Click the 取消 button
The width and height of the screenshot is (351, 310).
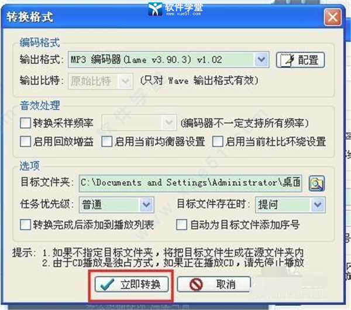point(214,284)
